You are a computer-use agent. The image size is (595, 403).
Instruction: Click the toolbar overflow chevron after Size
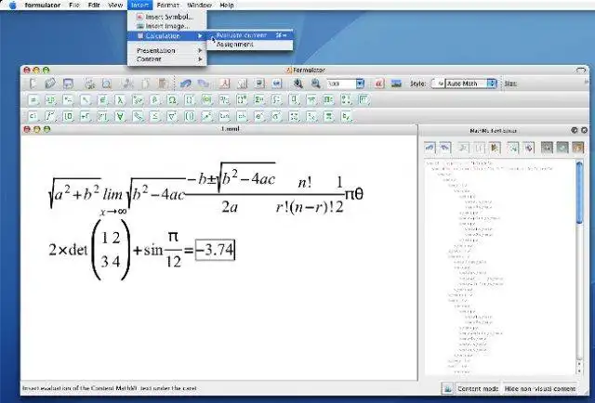(587, 83)
